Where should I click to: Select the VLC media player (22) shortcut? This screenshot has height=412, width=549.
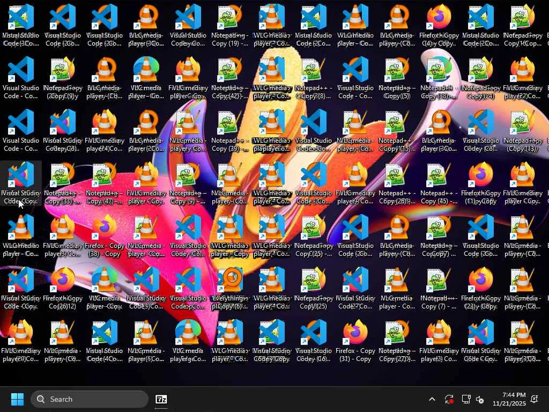pyautogui.click(x=522, y=78)
